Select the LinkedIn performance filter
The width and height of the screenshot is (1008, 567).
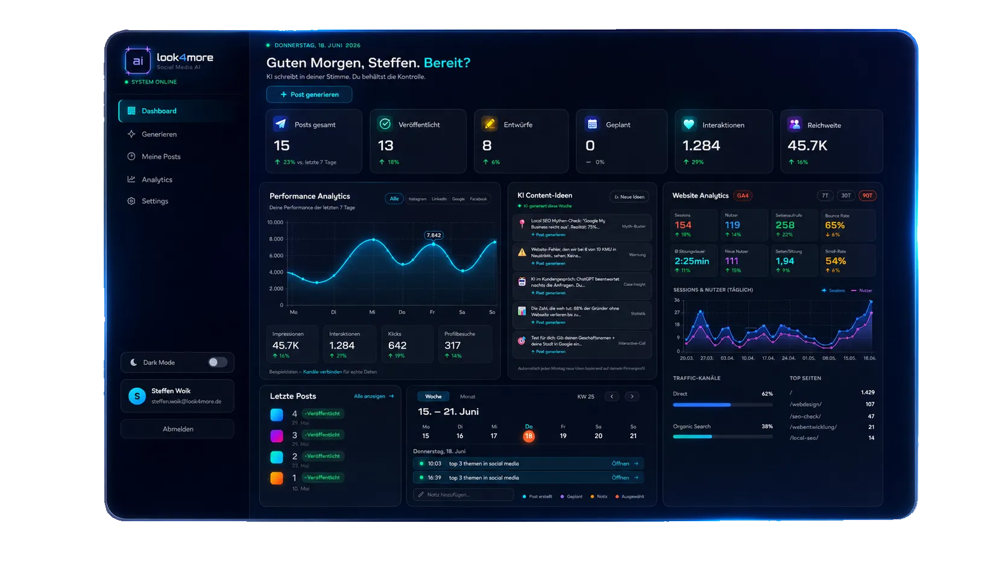point(439,199)
